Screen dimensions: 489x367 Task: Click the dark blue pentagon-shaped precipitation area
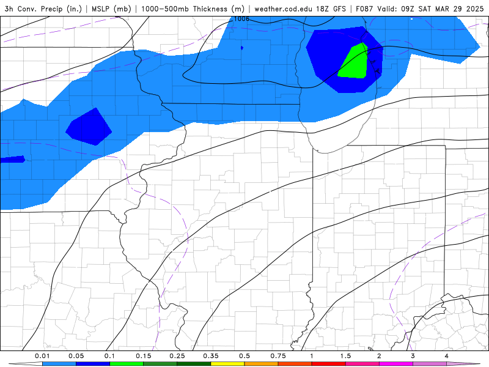tap(89, 127)
